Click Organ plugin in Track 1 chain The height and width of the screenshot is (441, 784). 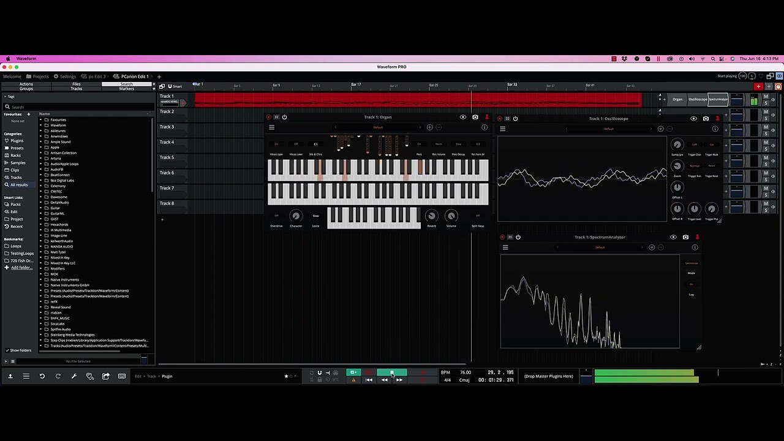pyautogui.click(x=677, y=99)
